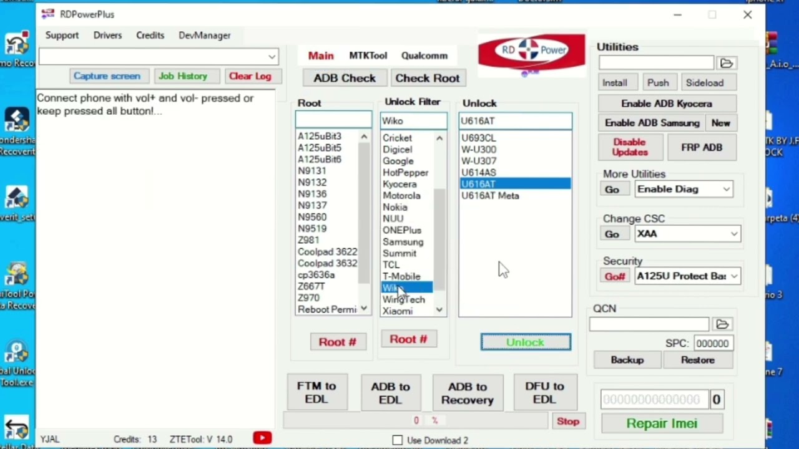Browse for a file in Utilities
The height and width of the screenshot is (449, 799).
(726, 63)
